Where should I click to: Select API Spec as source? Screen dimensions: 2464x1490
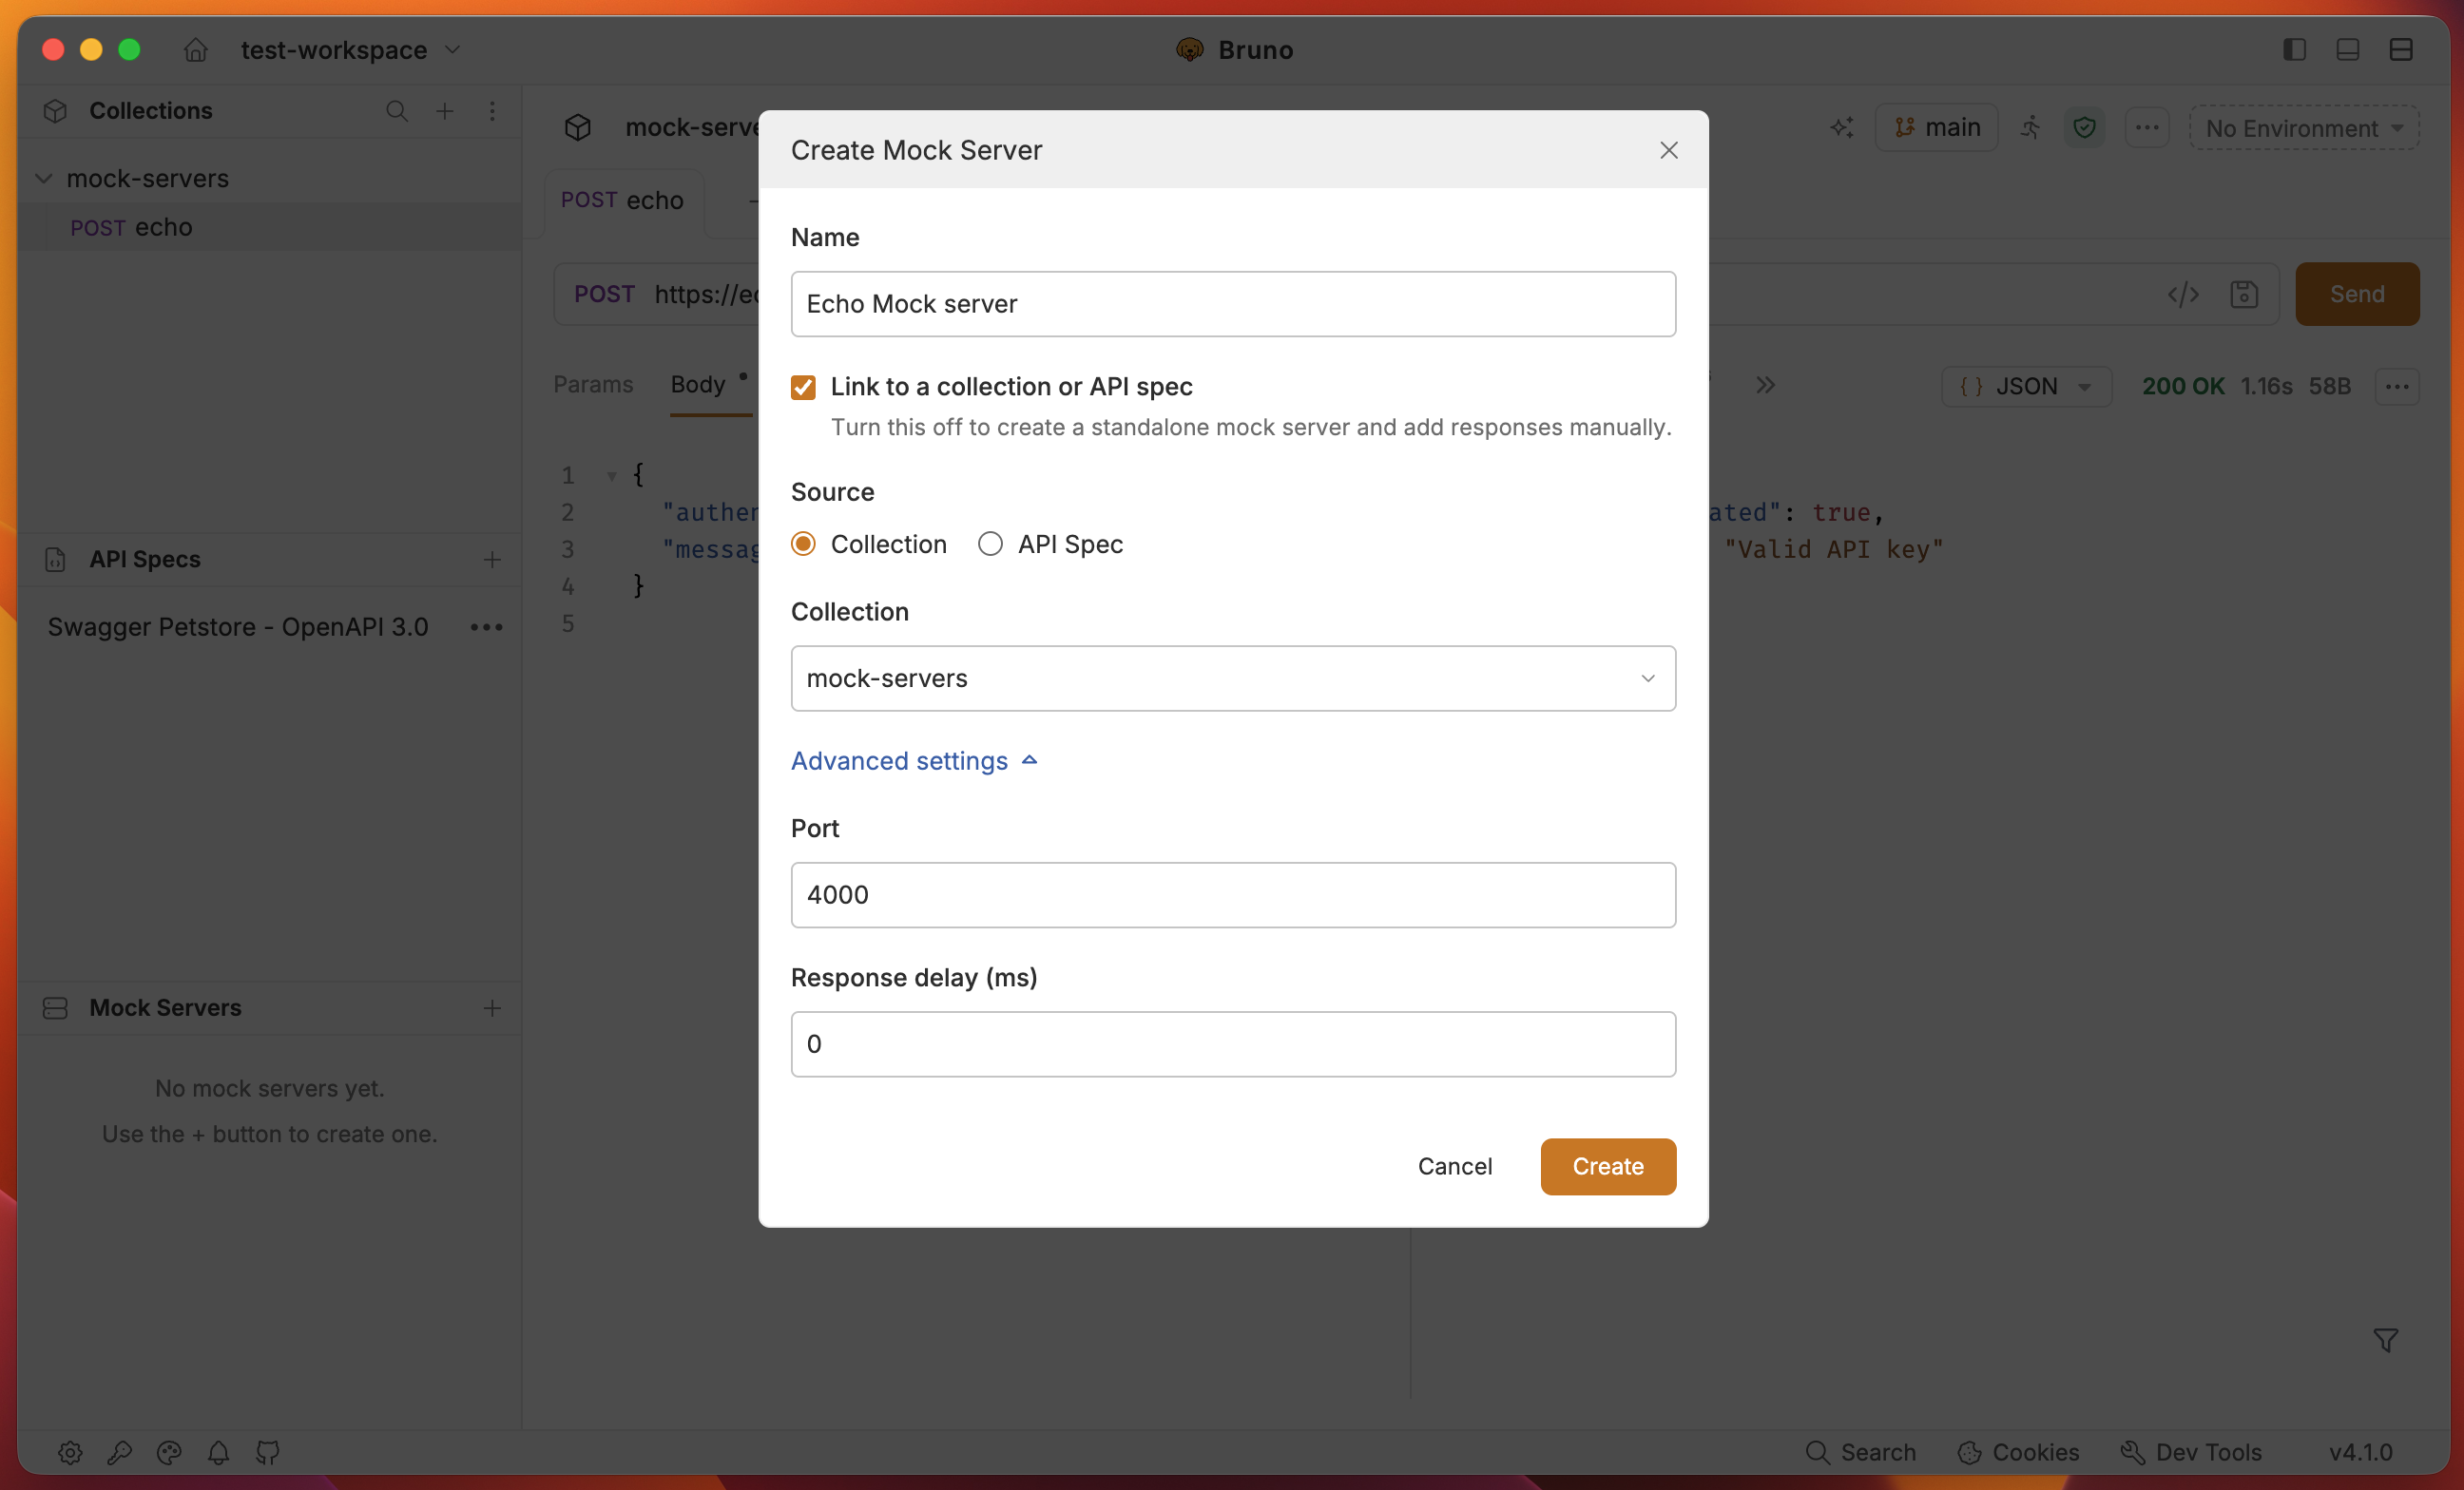coord(990,544)
